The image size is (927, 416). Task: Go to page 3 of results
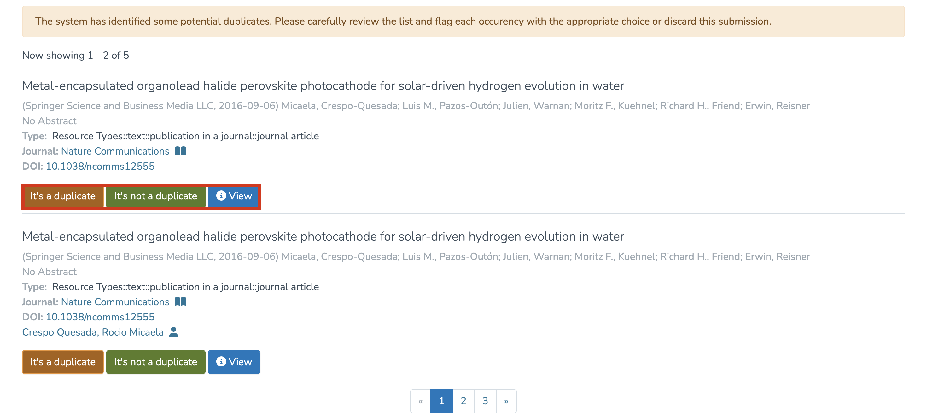click(485, 401)
